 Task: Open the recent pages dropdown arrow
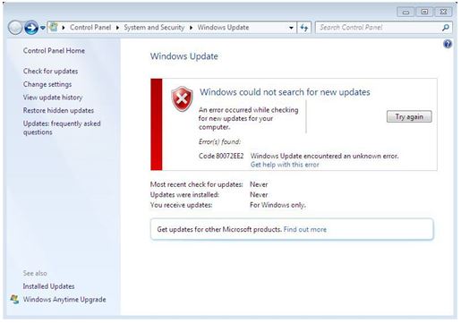tap(43, 28)
